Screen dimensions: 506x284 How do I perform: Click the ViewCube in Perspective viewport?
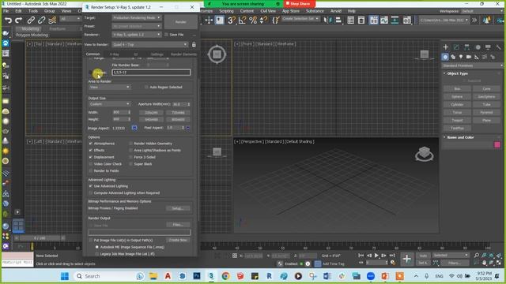424,154
